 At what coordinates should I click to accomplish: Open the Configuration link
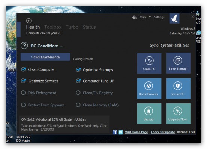click(83, 59)
